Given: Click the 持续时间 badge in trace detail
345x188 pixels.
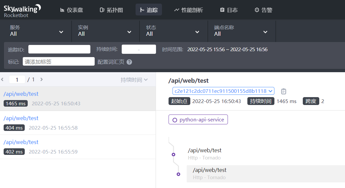Looking at the screenshot, I should (x=261, y=101).
